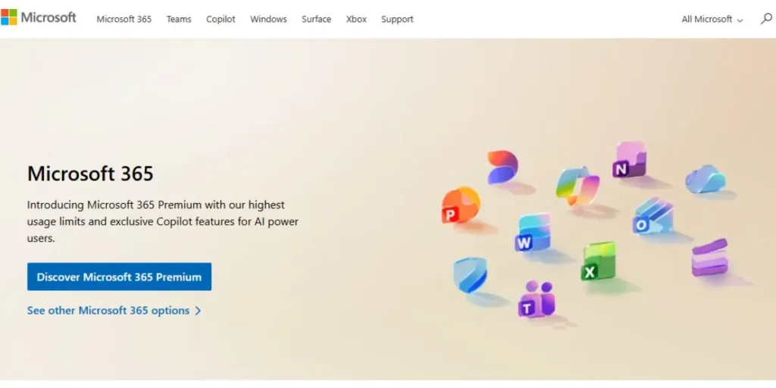Click the blue Defender shield icon
The width and height of the screenshot is (776, 388).
[470, 274]
